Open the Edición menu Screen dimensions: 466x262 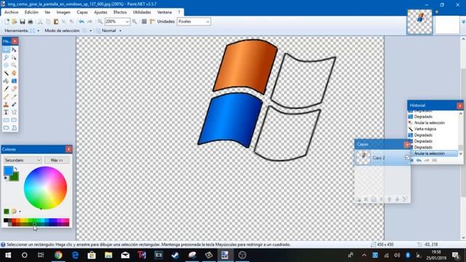[31, 12]
